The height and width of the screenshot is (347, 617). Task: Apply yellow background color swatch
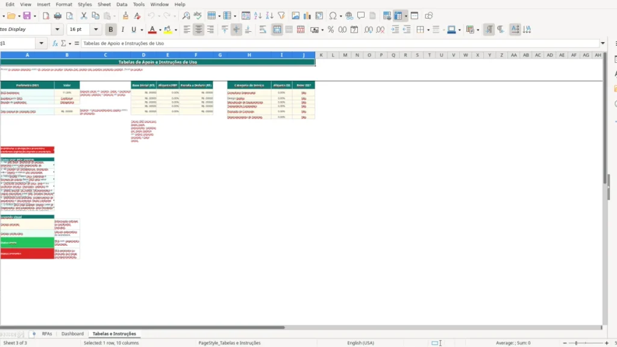tap(168, 30)
